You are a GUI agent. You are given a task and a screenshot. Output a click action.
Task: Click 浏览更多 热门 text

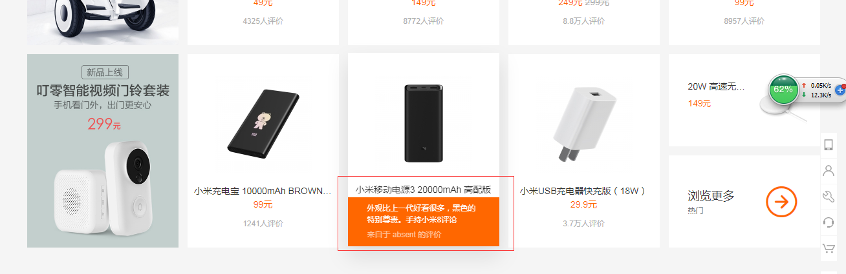tap(711, 202)
